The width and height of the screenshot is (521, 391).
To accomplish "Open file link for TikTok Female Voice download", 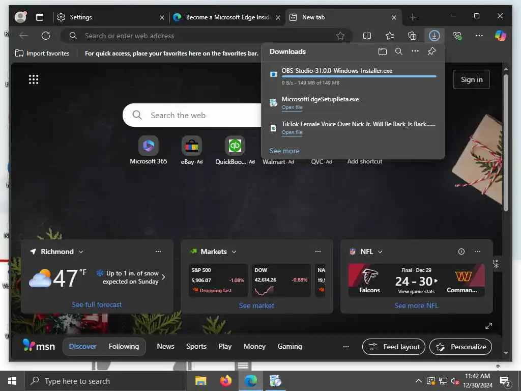I will point(292,132).
